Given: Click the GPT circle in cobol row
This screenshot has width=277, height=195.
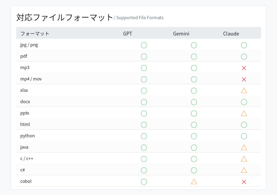Looking at the screenshot, I should coord(144,182).
